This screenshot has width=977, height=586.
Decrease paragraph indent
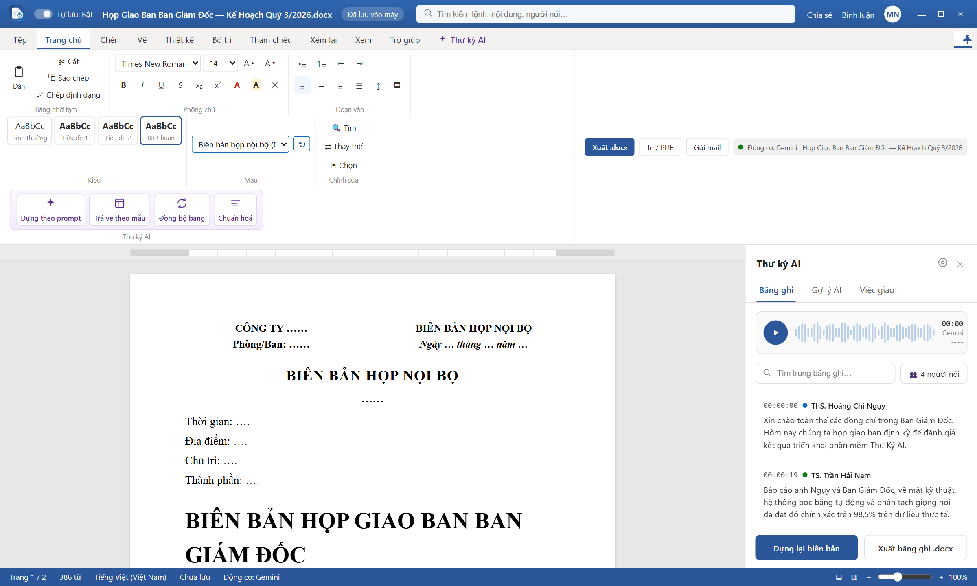341,64
